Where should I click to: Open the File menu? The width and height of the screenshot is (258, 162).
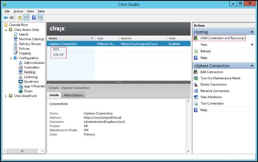point(7,11)
